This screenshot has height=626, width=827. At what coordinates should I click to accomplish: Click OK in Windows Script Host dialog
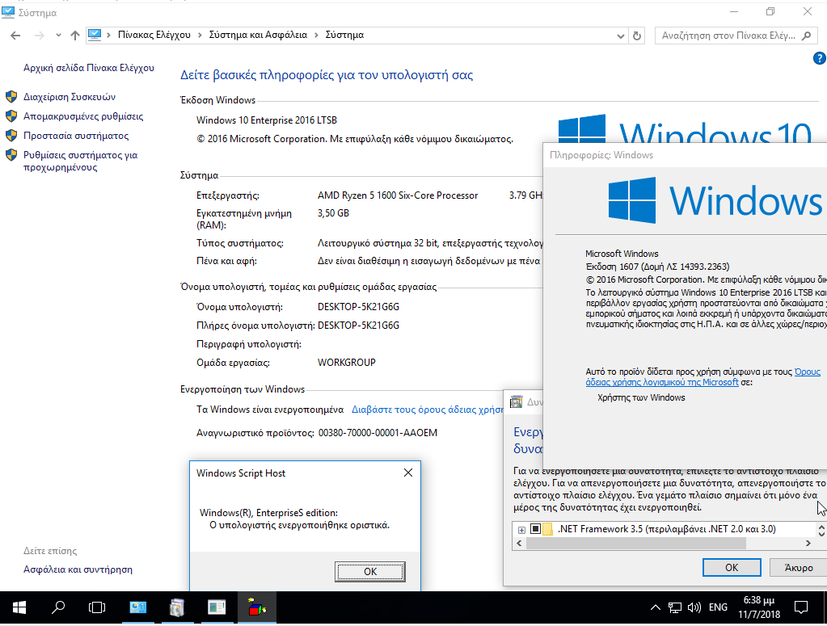369,571
